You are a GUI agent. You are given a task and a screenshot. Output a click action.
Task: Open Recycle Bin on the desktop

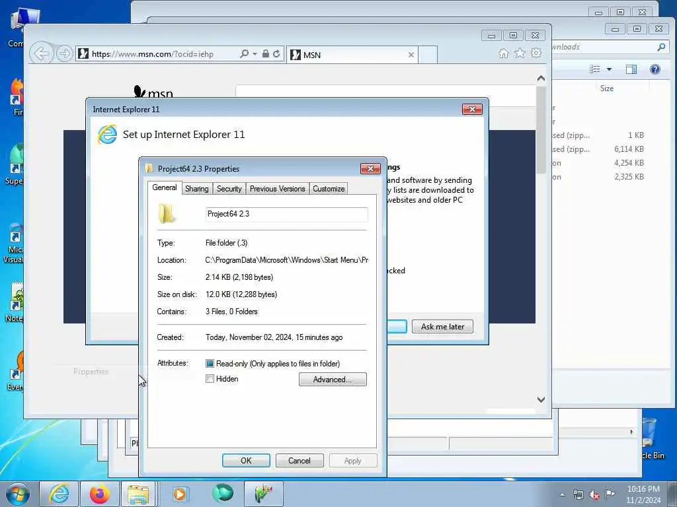pyautogui.click(x=649, y=438)
